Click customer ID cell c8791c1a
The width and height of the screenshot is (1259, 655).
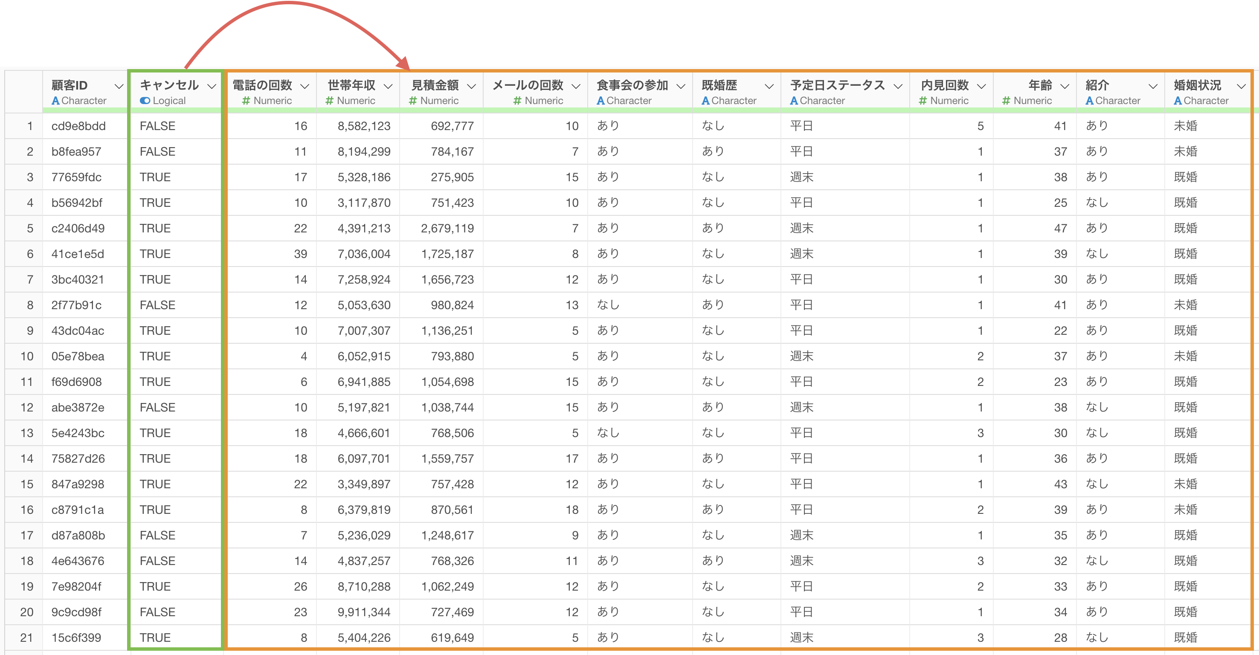[78, 510]
